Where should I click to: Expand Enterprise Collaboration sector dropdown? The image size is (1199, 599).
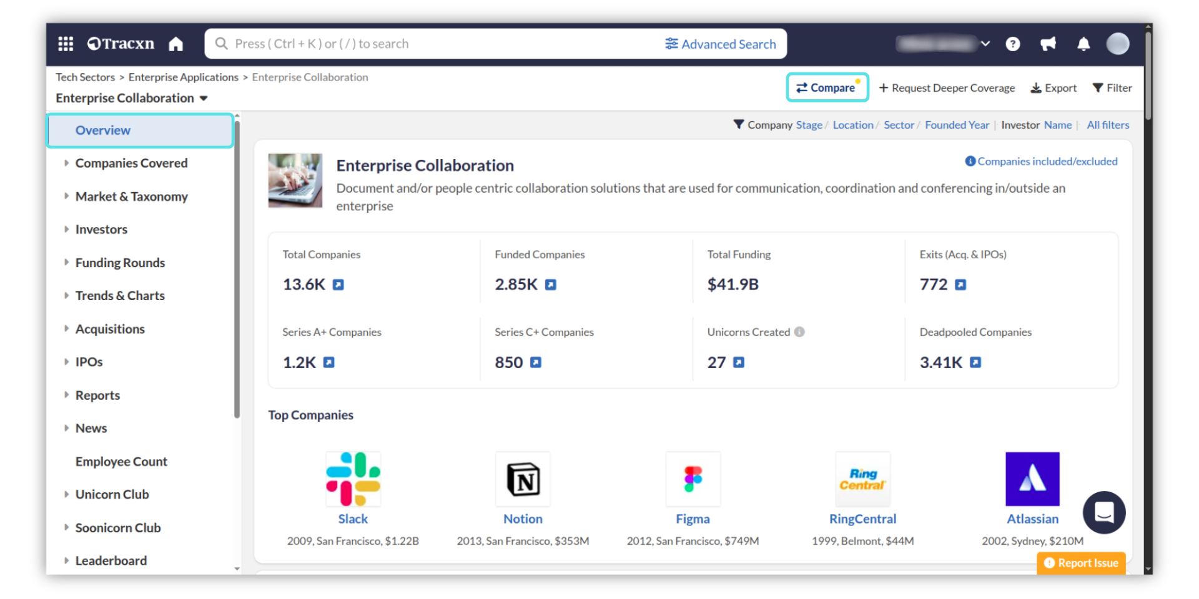(204, 99)
